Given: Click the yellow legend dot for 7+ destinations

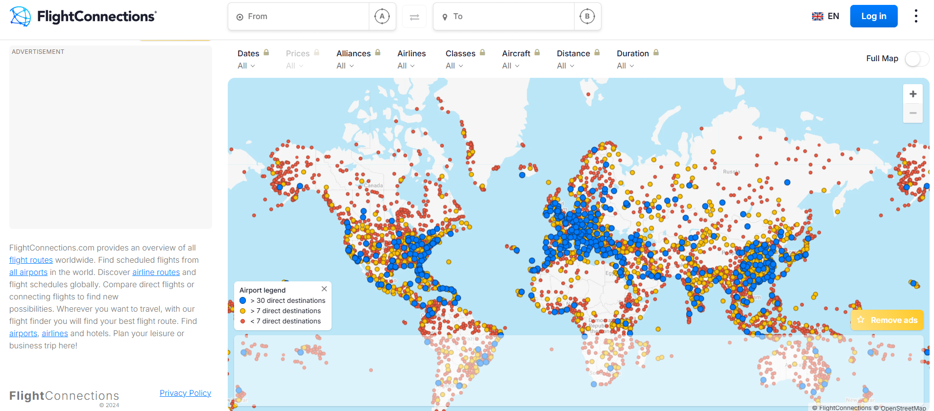Looking at the screenshot, I should 243,311.
